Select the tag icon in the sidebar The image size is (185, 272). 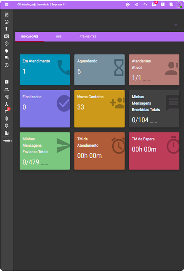(x=7, y=51)
